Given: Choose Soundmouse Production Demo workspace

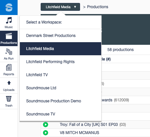Looking at the screenshot, I should click(x=61, y=101).
